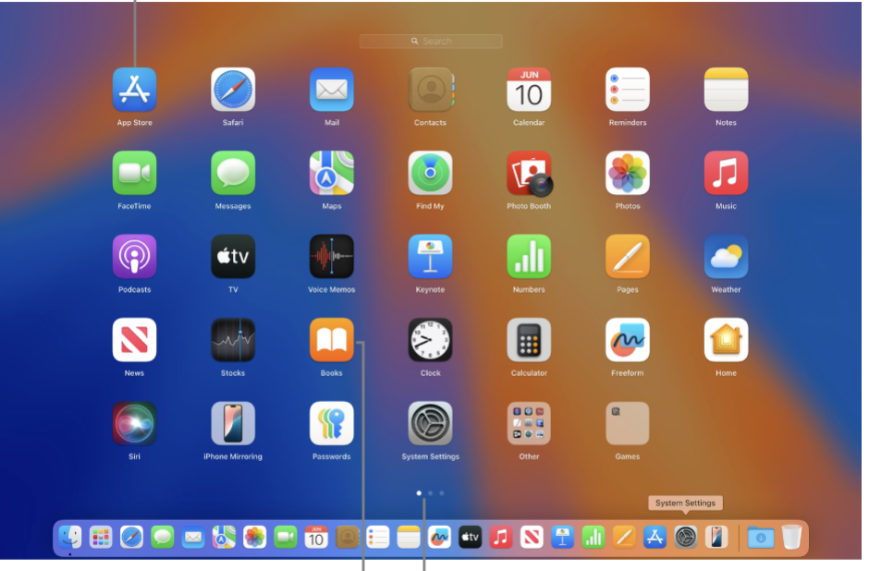The height and width of the screenshot is (571, 869).
Task: Launch the Books app
Action: [x=331, y=340]
